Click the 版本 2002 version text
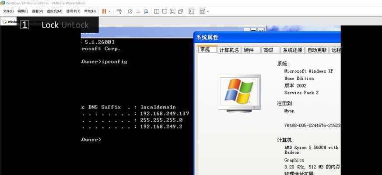382x175 pixels. 295,86
